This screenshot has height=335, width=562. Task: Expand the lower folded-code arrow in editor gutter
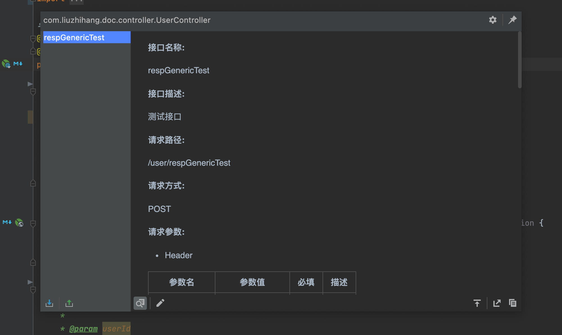click(x=30, y=282)
